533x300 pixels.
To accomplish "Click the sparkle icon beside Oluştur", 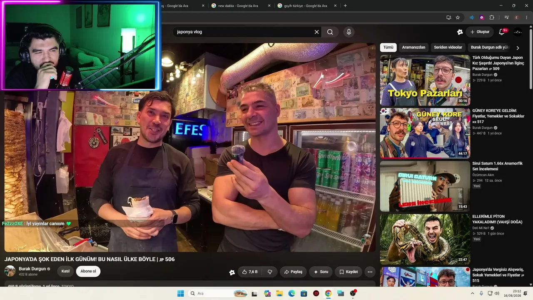I will coord(460,32).
